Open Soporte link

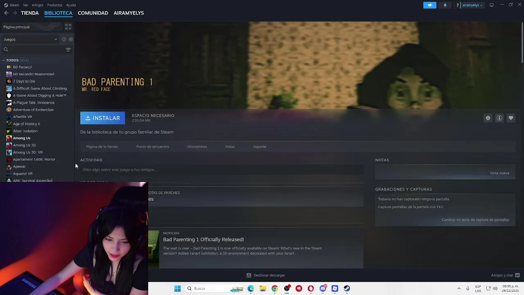point(260,147)
